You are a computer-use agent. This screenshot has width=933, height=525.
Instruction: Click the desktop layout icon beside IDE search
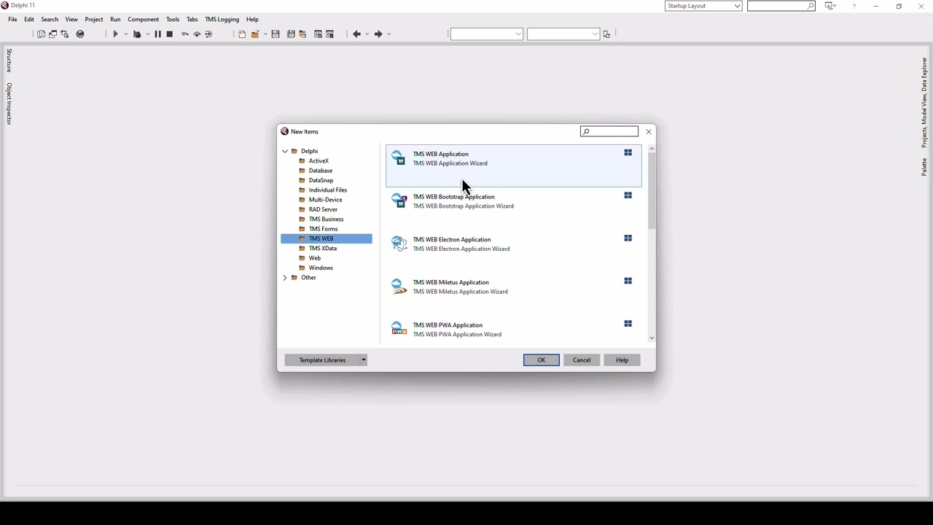click(829, 6)
